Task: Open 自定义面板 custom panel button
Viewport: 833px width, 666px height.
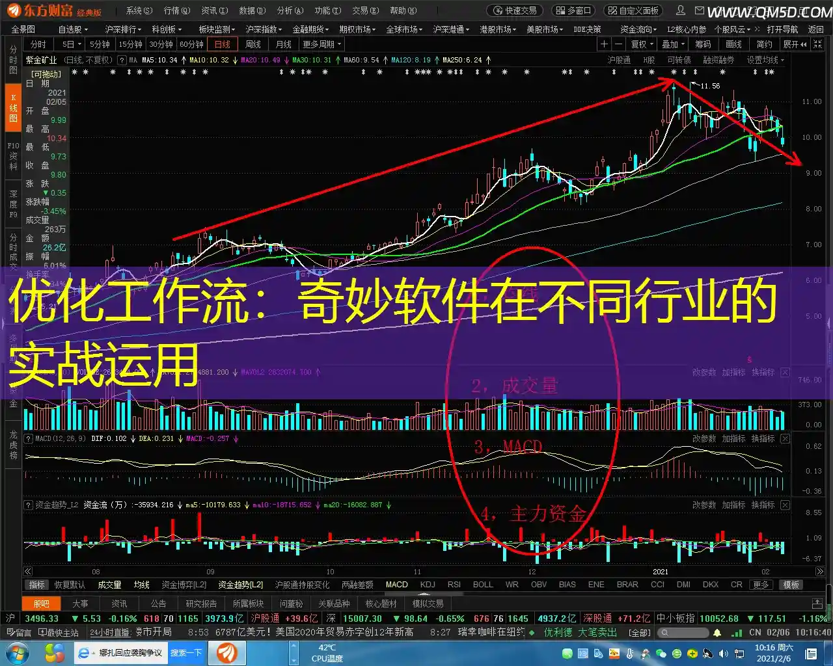Action: click(633, 10)
